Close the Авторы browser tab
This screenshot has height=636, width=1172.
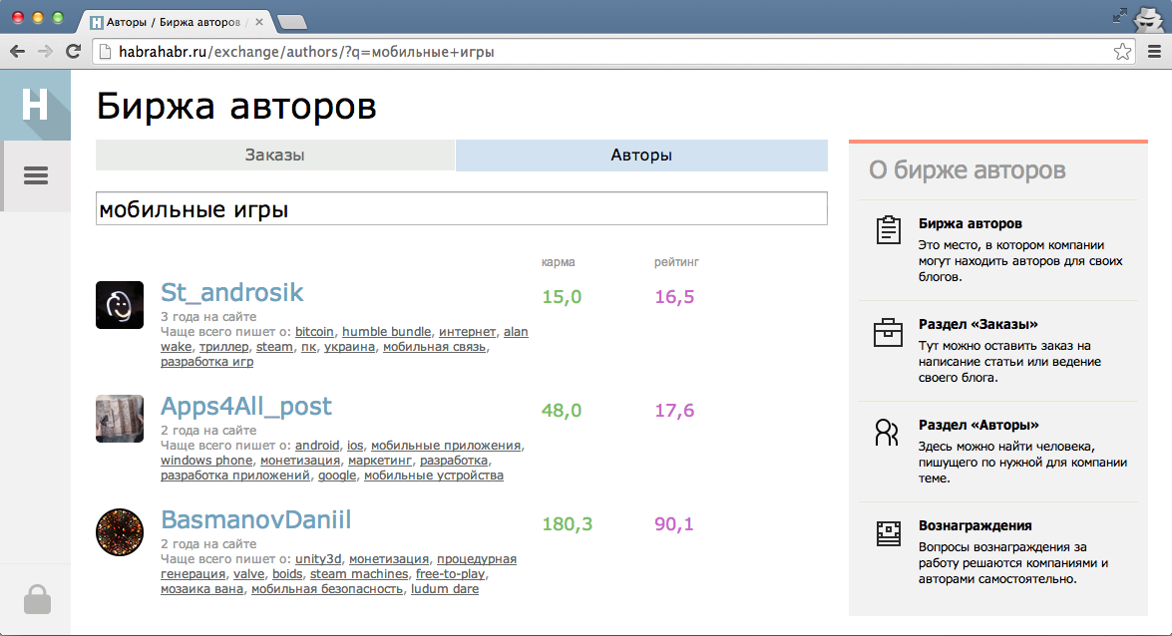pos(258,22)
